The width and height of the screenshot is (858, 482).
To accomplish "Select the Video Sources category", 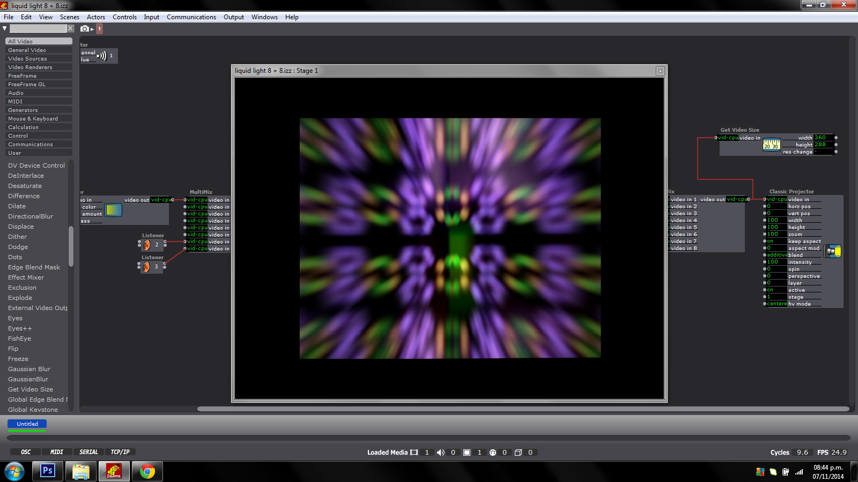I will click(x=39, y=58).
